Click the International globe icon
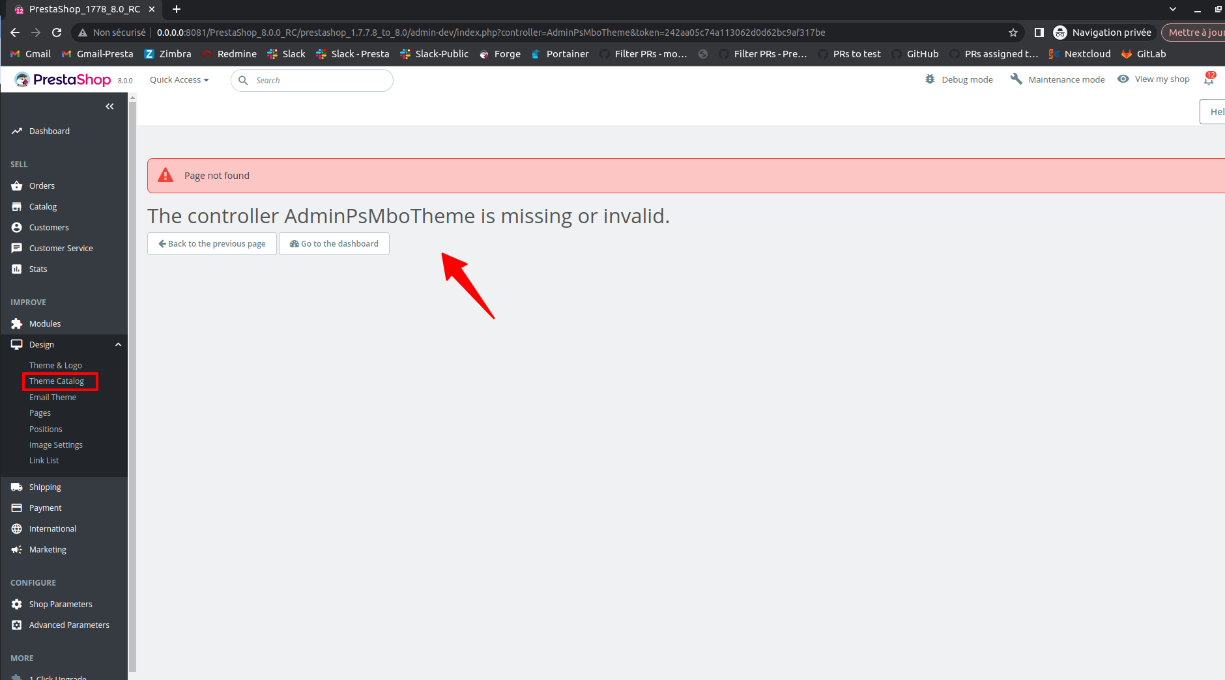This screenshot has height=680, width=1225. tap(16, 528)
